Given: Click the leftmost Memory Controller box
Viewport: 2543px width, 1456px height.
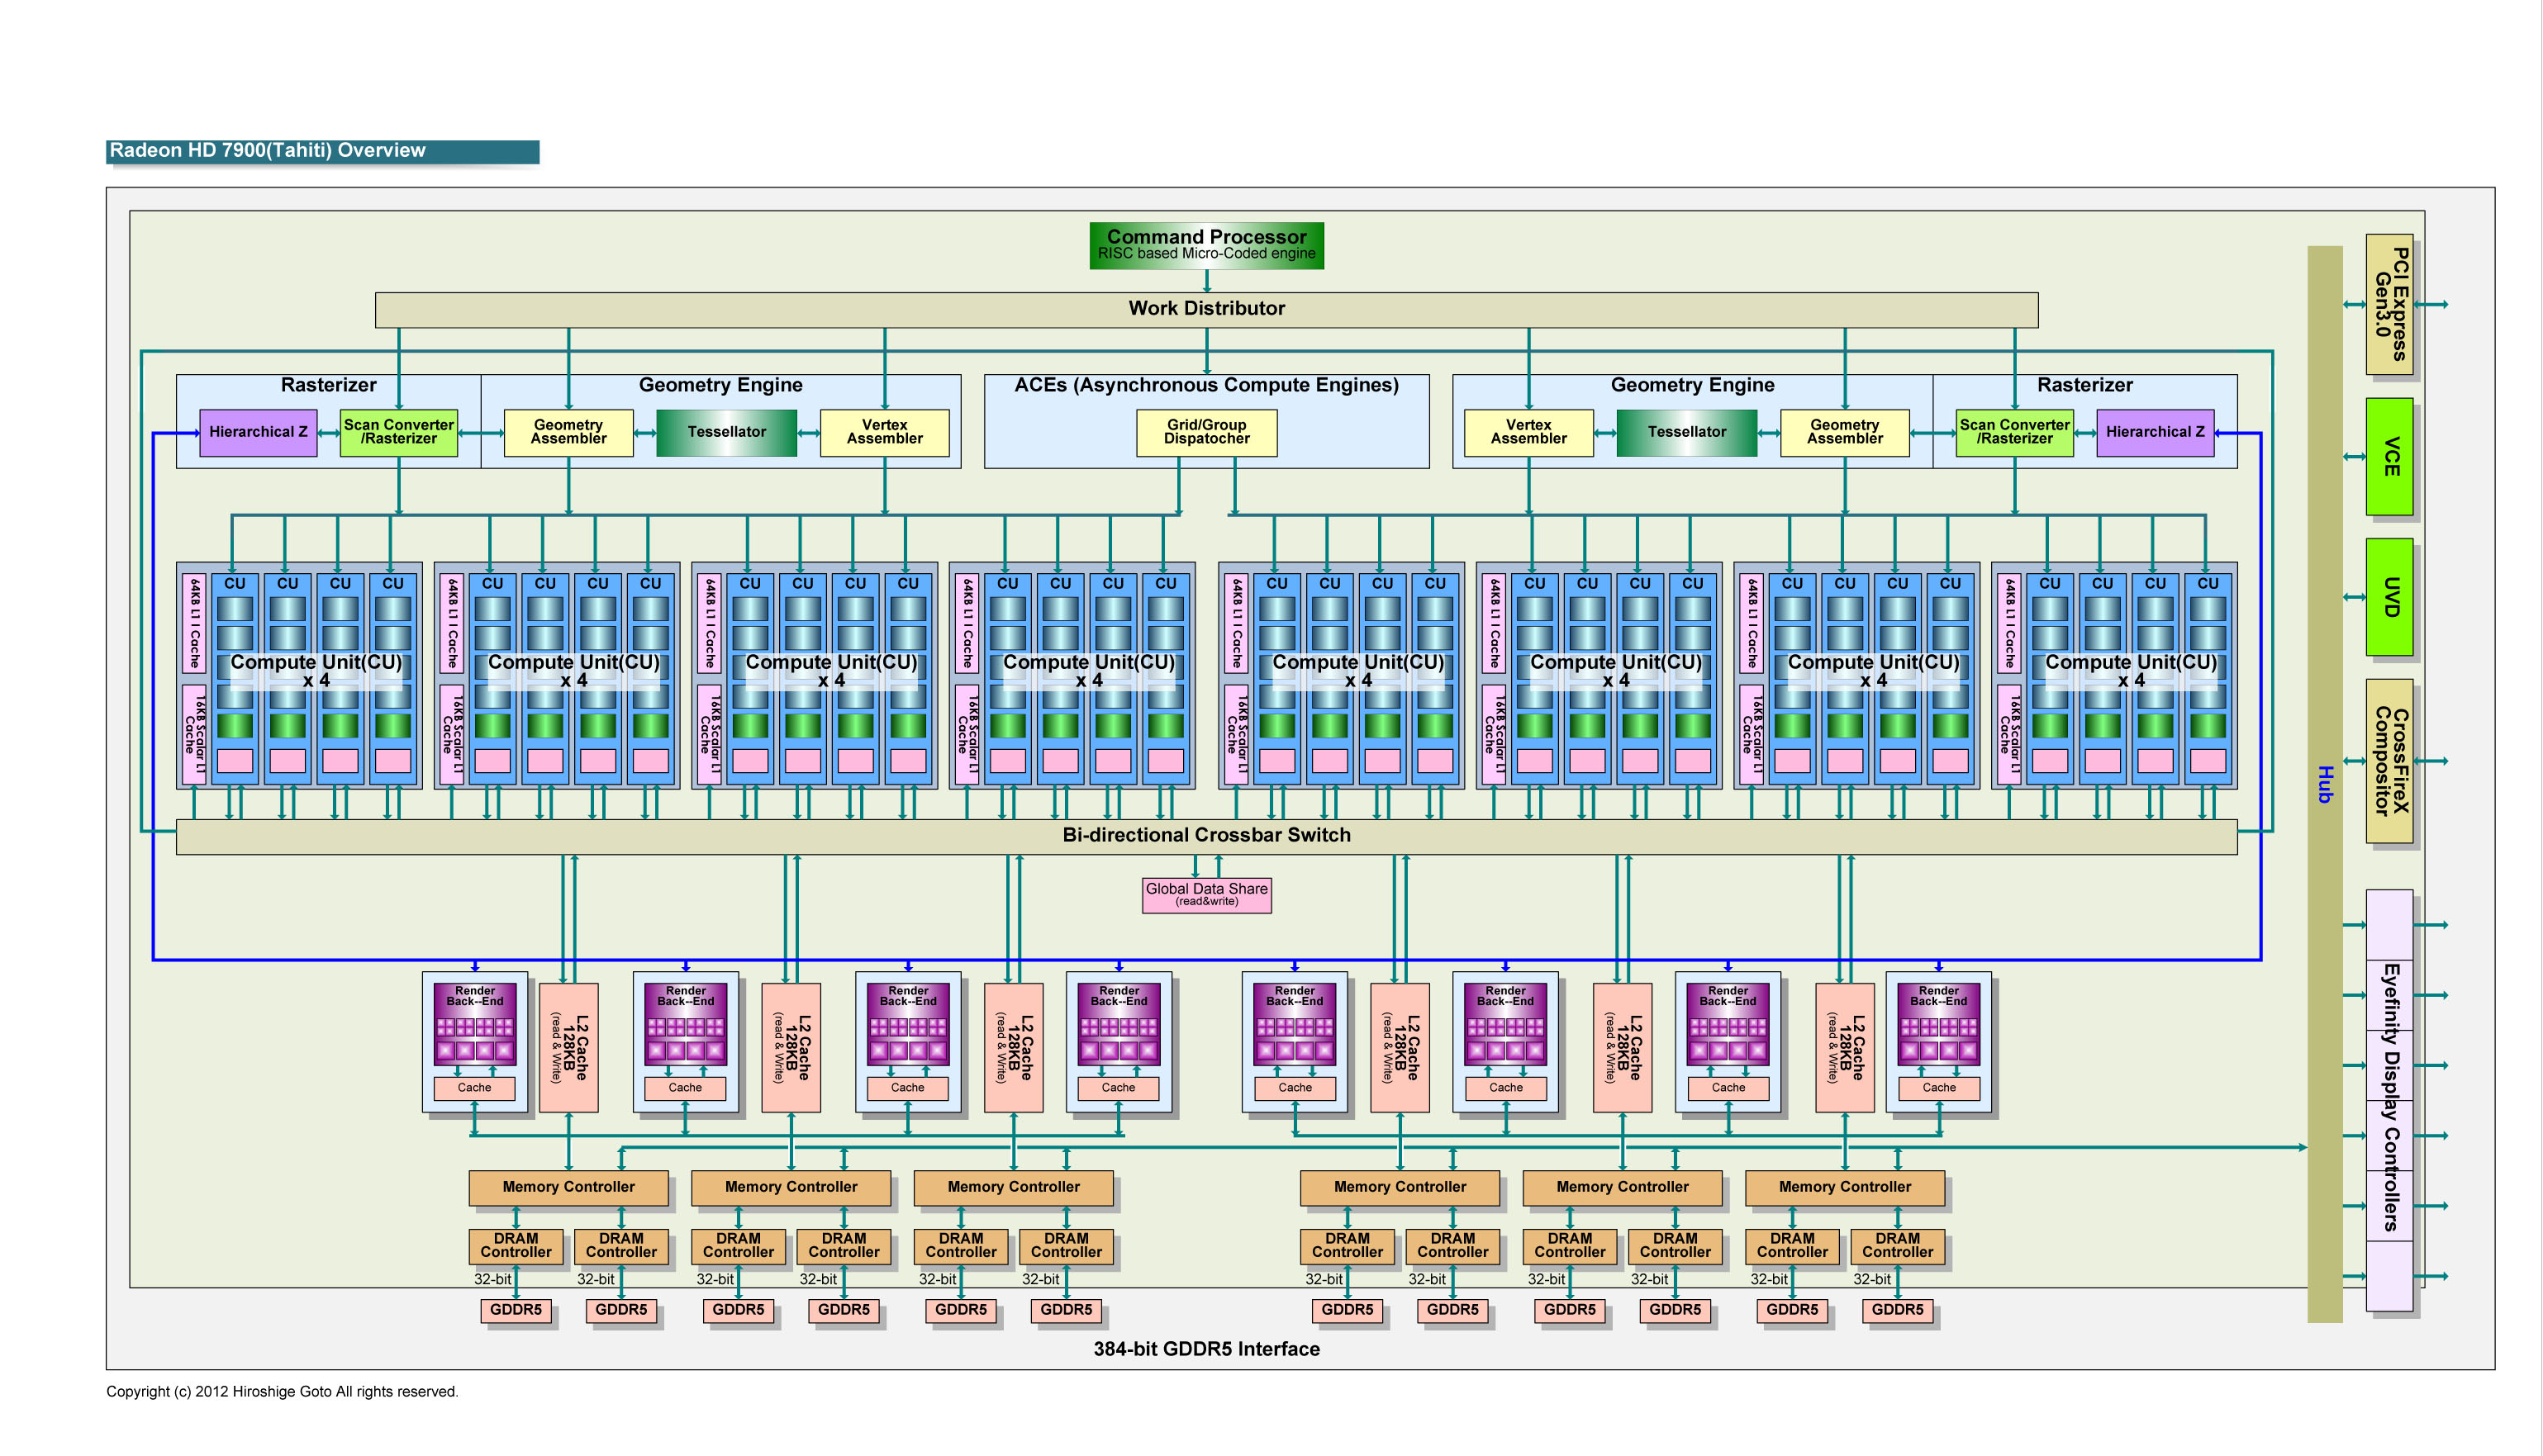Looking at the screenshot, I should tap(568, 1187).
